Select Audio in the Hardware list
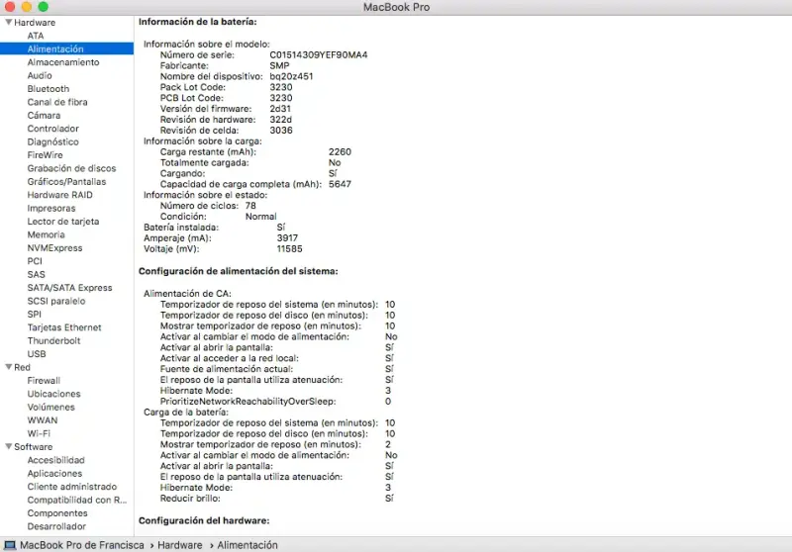The width and height of the screenshot is (792, 552). pyautogui.click(x=40, y=76)
